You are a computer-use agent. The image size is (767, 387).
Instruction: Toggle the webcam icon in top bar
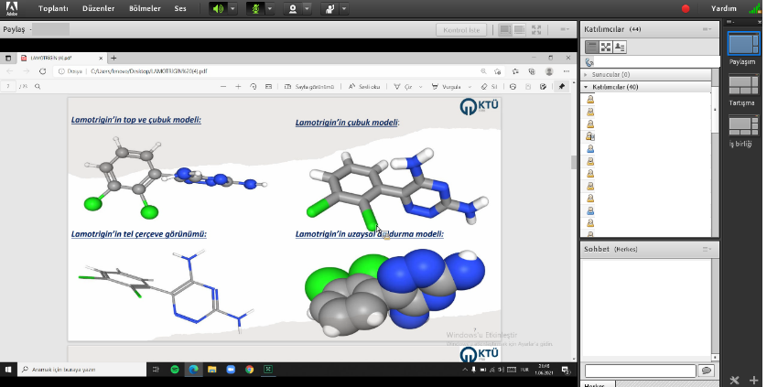[x=292, y=9]
